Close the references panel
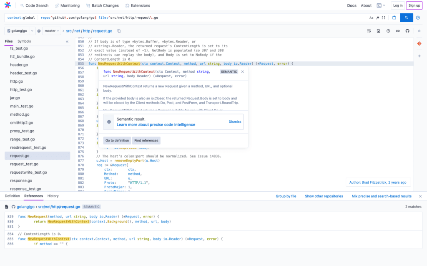427x266 pixels. (420, 196)
